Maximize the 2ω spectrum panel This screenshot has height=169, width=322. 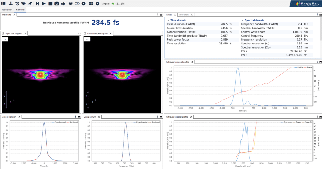point(161,117)
